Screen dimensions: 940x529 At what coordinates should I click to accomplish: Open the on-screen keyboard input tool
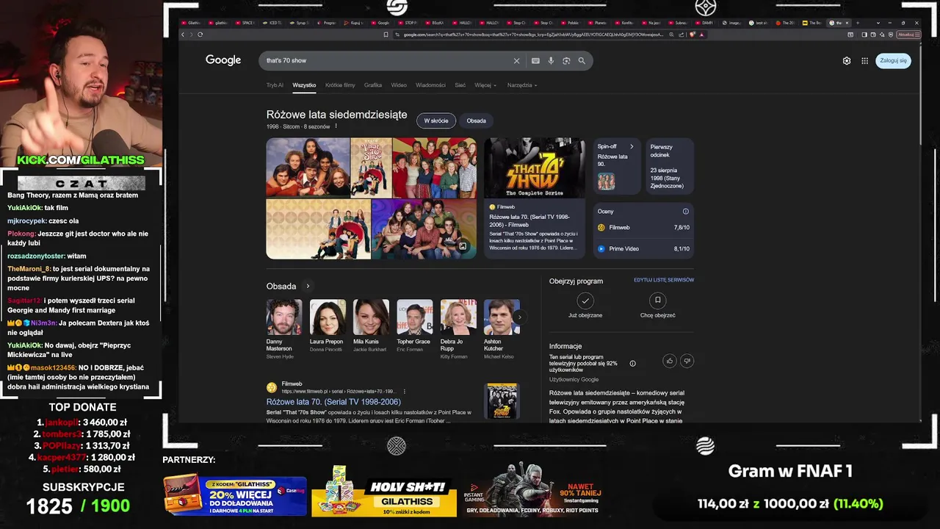(535, 61)
